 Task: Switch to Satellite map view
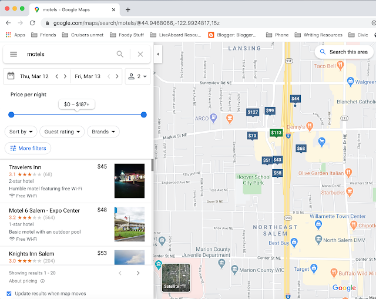pos(176,278)
